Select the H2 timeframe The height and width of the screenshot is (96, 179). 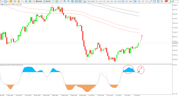pyautogui.click(x=101, y=1)
